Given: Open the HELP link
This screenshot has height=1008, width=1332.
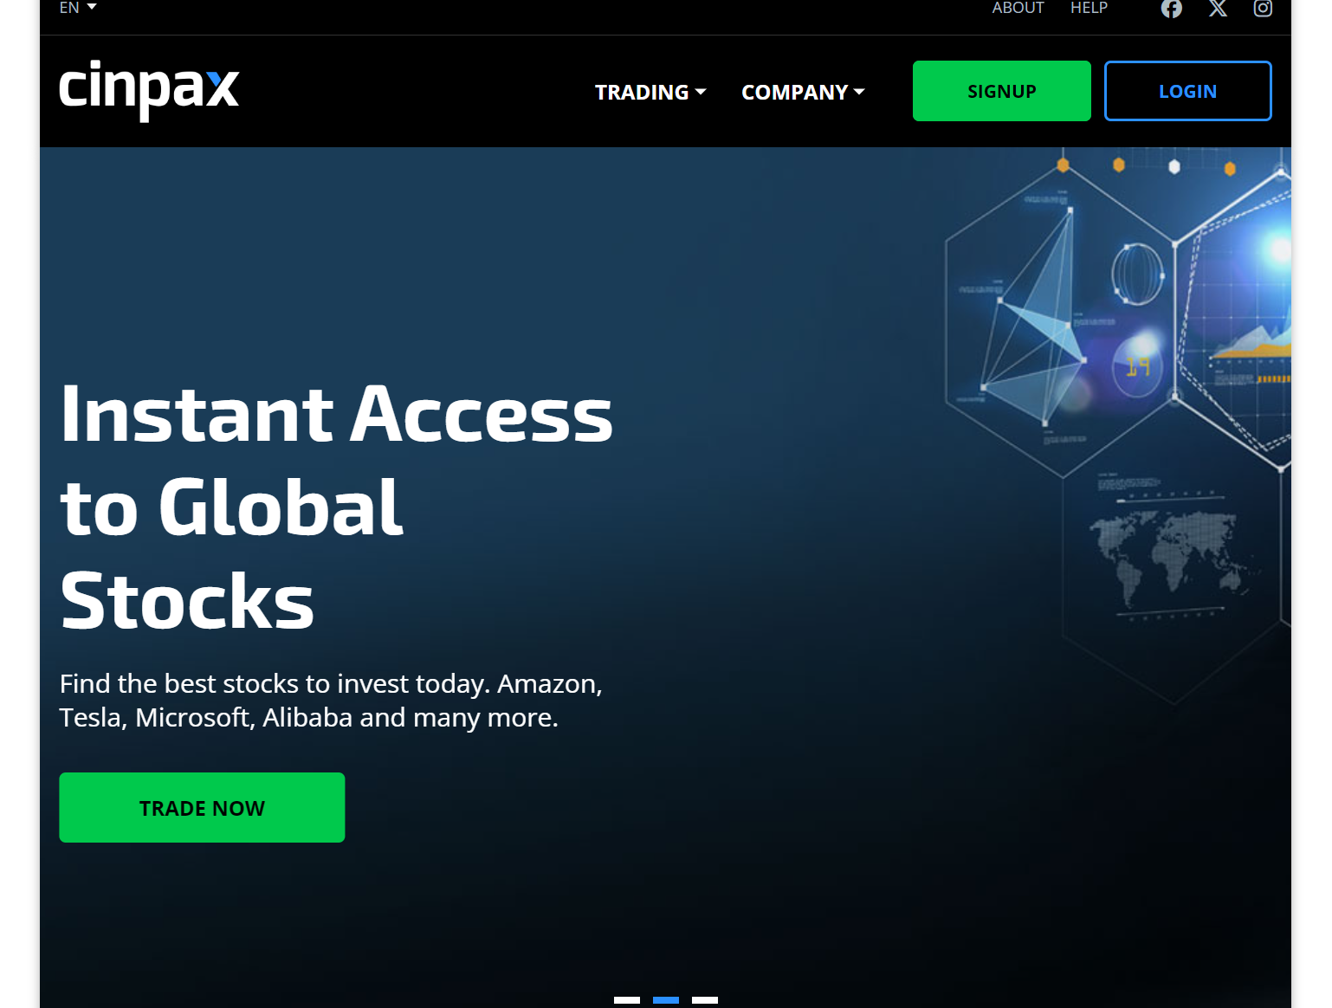Looking at the screenshot, I should click(1089, 8).
